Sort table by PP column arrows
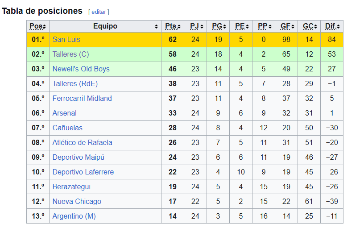The image size is (364, 228). (x=270, y=26)
